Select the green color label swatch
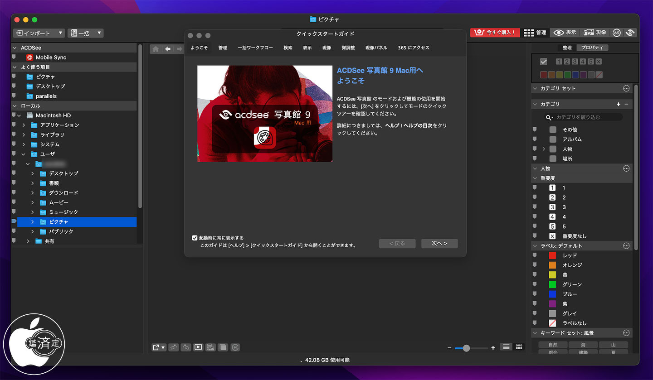 tap(552, 284)
